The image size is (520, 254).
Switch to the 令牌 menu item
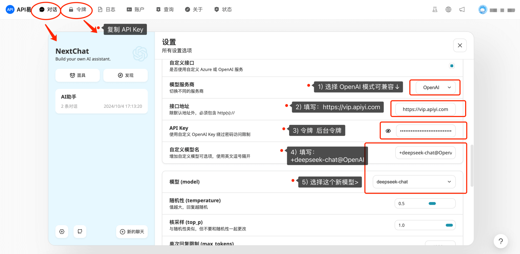77,9
